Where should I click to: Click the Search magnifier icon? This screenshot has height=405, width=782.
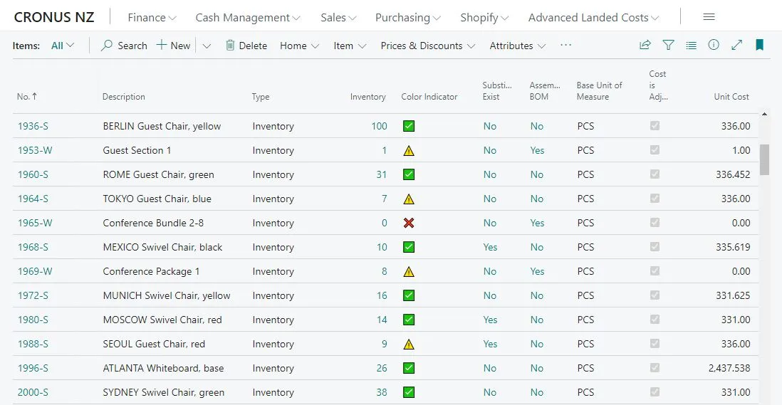106,46
